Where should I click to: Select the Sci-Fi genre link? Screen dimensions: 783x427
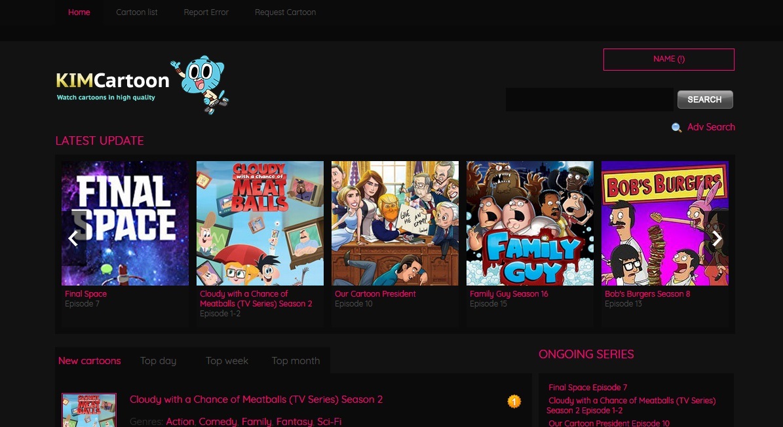tap(329, 422)
